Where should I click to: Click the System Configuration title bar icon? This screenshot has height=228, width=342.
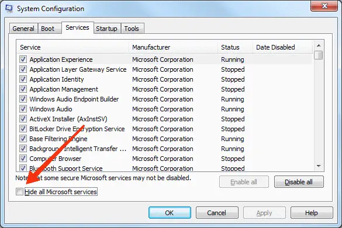click(x=9, y=8)
